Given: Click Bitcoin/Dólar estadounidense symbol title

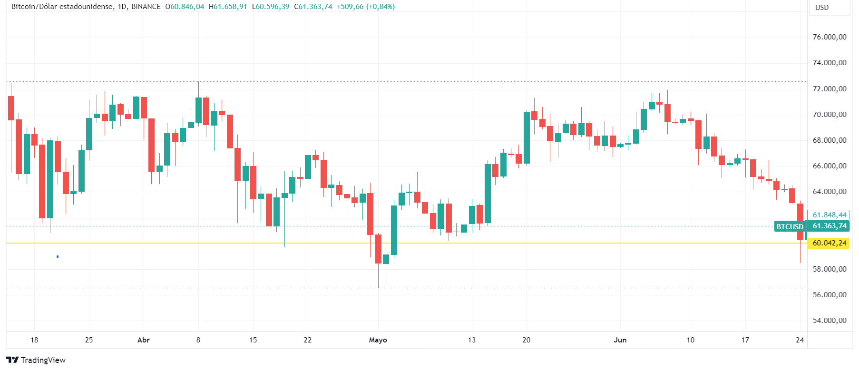Looking at the screenshot, I should coord(62,7).
